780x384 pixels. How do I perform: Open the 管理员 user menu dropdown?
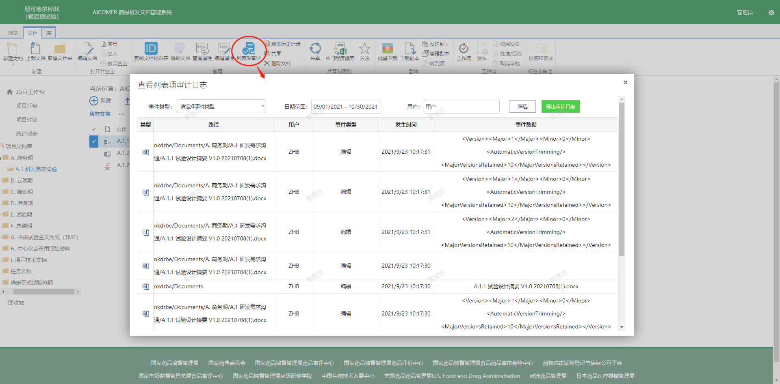tap(747, 12)
